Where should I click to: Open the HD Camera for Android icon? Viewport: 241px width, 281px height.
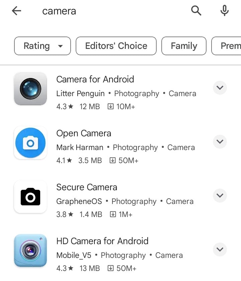pyautogui.click(x=30, y=251)
